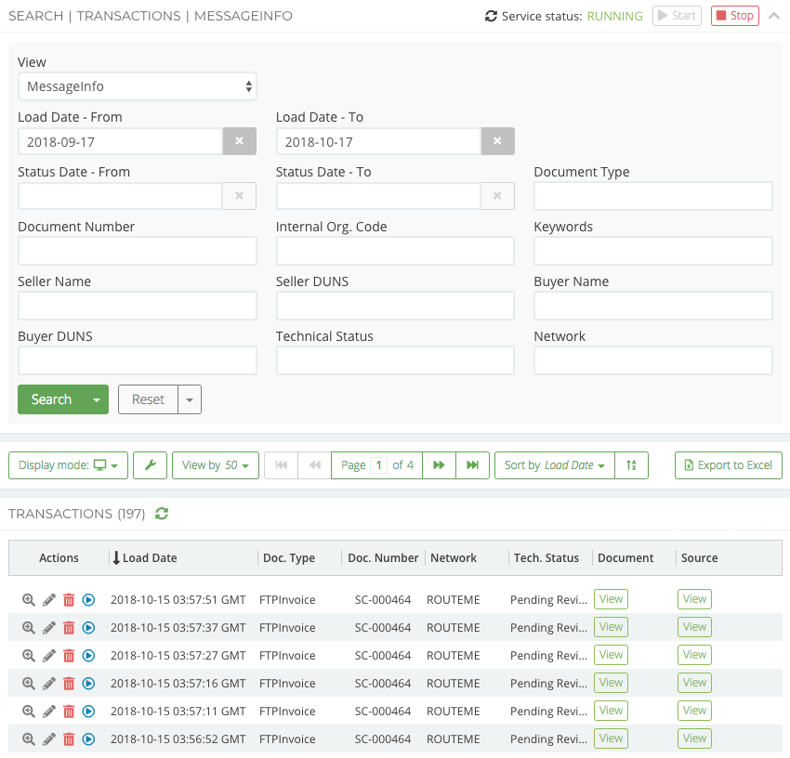Delete the 03:57:51 GMT transaction
The width and height of the screenshot is (790, 758).
point(69,600)
